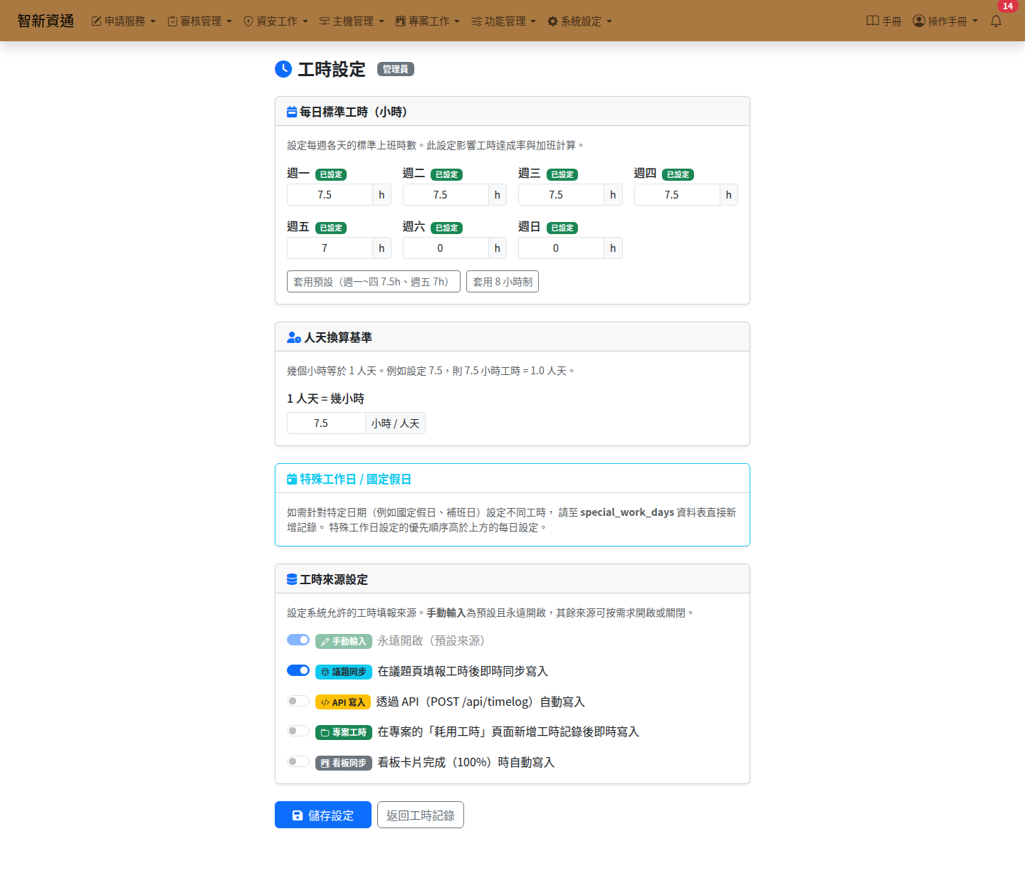Image resolution: width=1025 pixels, height=888 pixels.
Task: Click the notification bell icon
Action: 996,21
